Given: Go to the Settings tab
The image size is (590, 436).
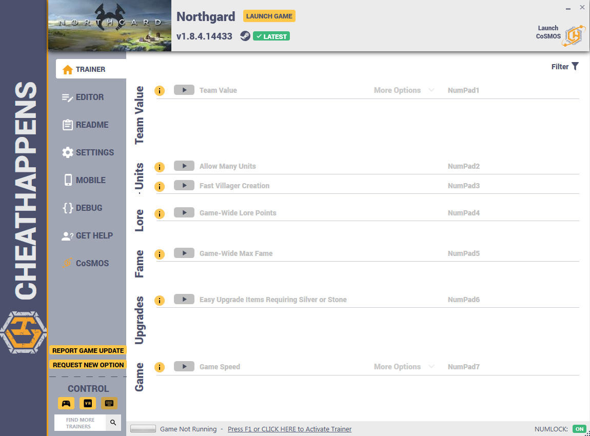Looking at the screenshot, I should tap(88, 152).
